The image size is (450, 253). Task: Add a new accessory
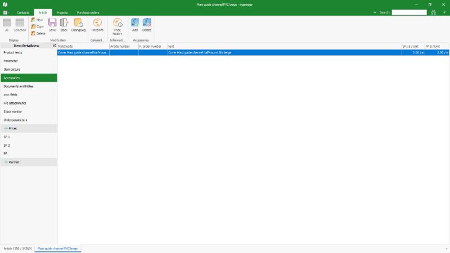coord(135,25)
